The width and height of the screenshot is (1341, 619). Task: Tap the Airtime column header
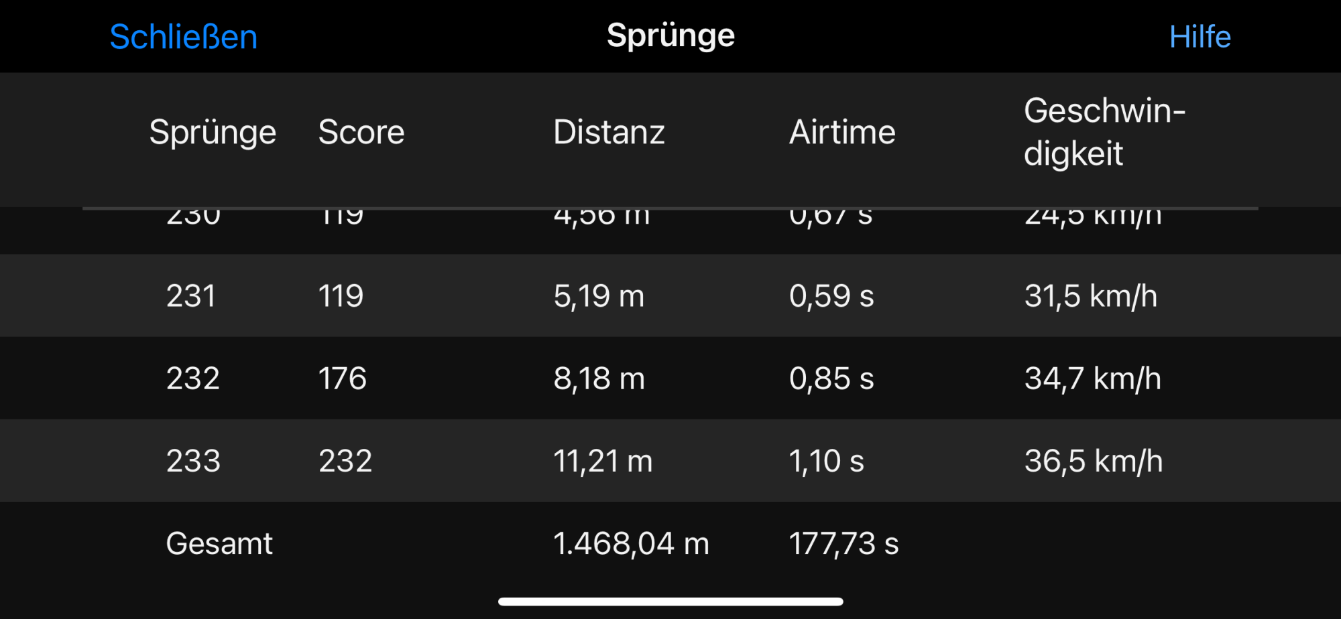click(842, 132)
